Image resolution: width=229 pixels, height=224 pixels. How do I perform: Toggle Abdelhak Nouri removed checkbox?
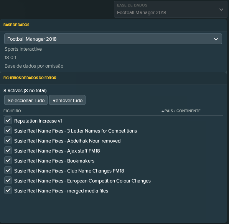pos(8,140)
